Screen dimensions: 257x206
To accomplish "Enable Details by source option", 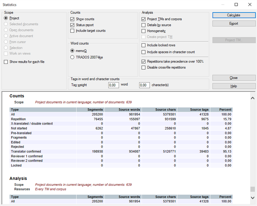I will 144,25.
